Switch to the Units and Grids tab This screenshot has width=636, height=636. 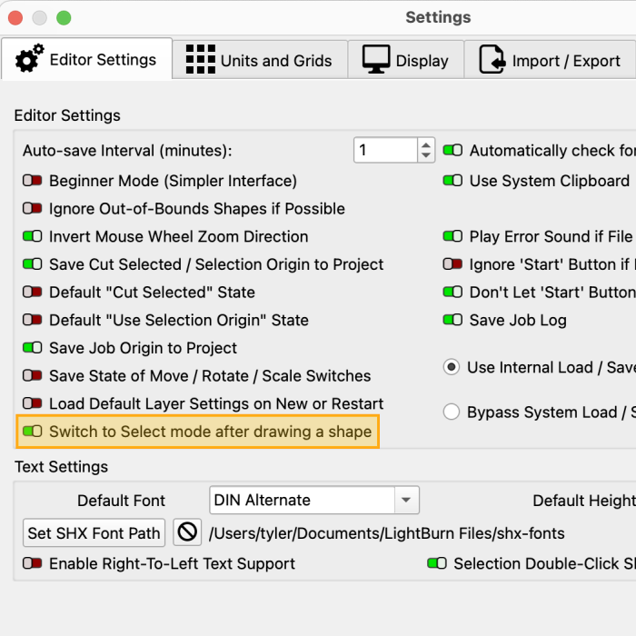(260, 61)
